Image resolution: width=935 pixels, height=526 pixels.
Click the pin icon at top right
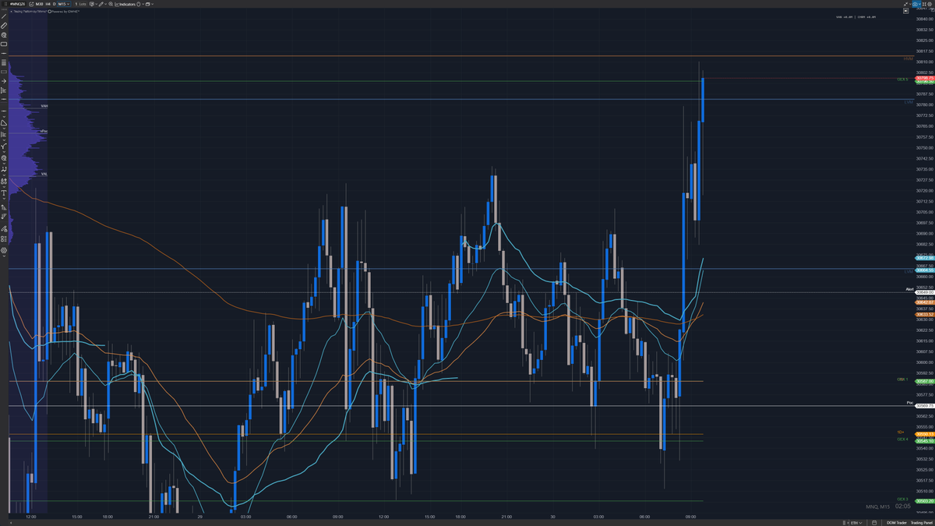coord(905,4)
